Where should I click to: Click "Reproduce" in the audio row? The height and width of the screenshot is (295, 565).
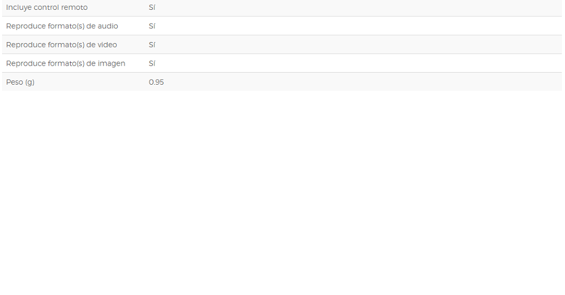point(26,26)
